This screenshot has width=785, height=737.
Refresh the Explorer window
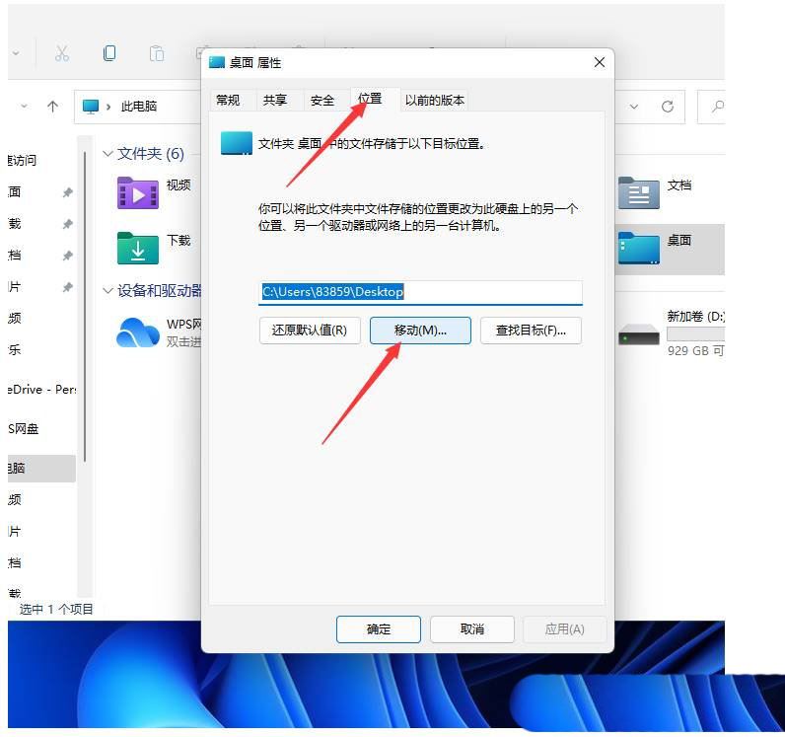pos(668,107)
